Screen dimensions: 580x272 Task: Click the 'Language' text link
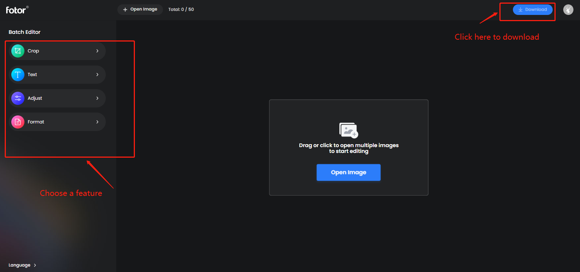tap(19, 265)
